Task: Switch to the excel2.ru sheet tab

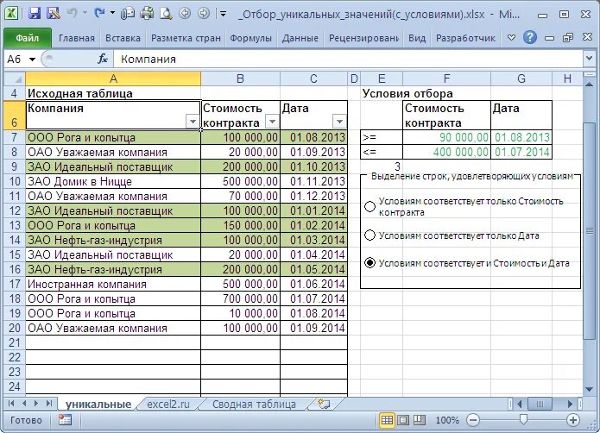Action: point(168,404)
